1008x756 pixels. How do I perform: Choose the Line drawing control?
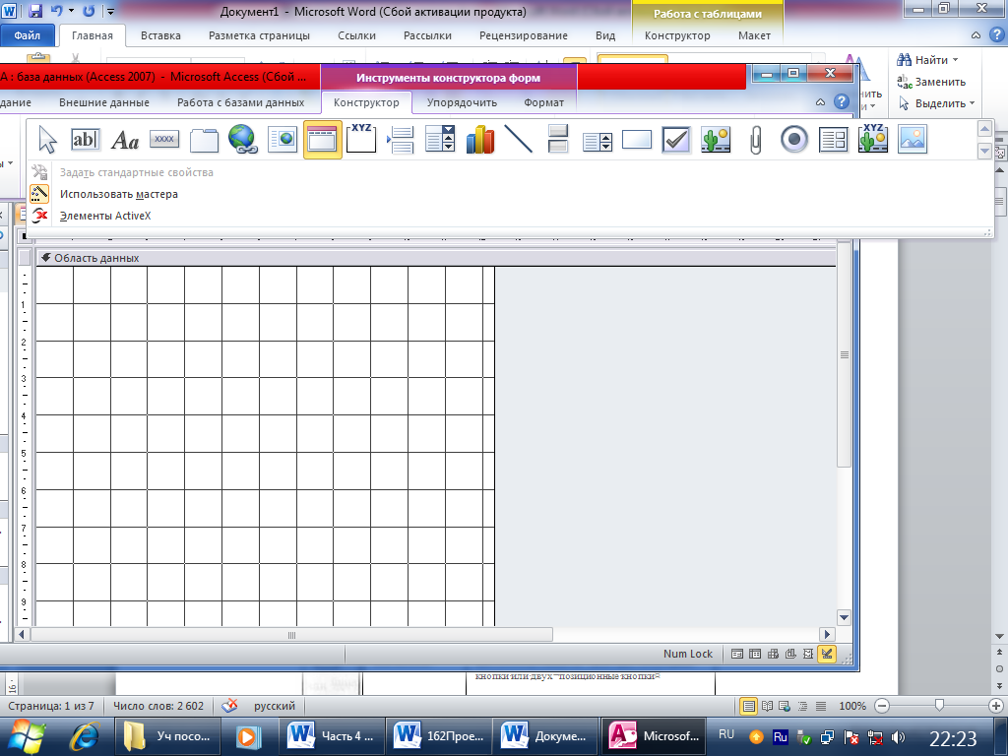click(x=519, y=140)
